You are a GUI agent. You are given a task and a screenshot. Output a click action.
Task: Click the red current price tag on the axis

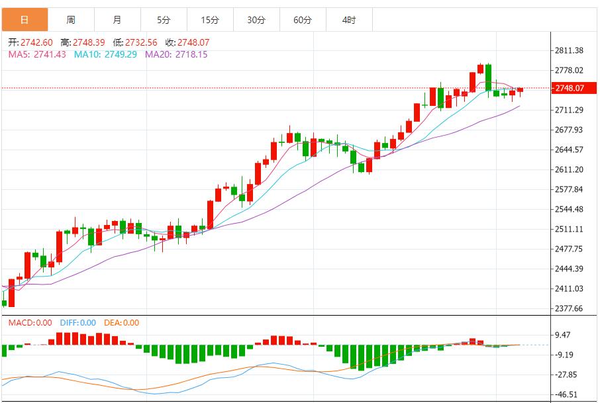570,88
